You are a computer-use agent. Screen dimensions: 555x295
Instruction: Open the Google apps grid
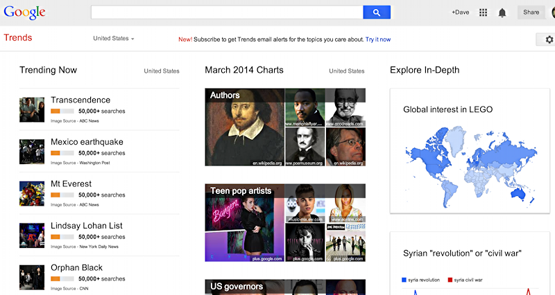coord(483,12)
